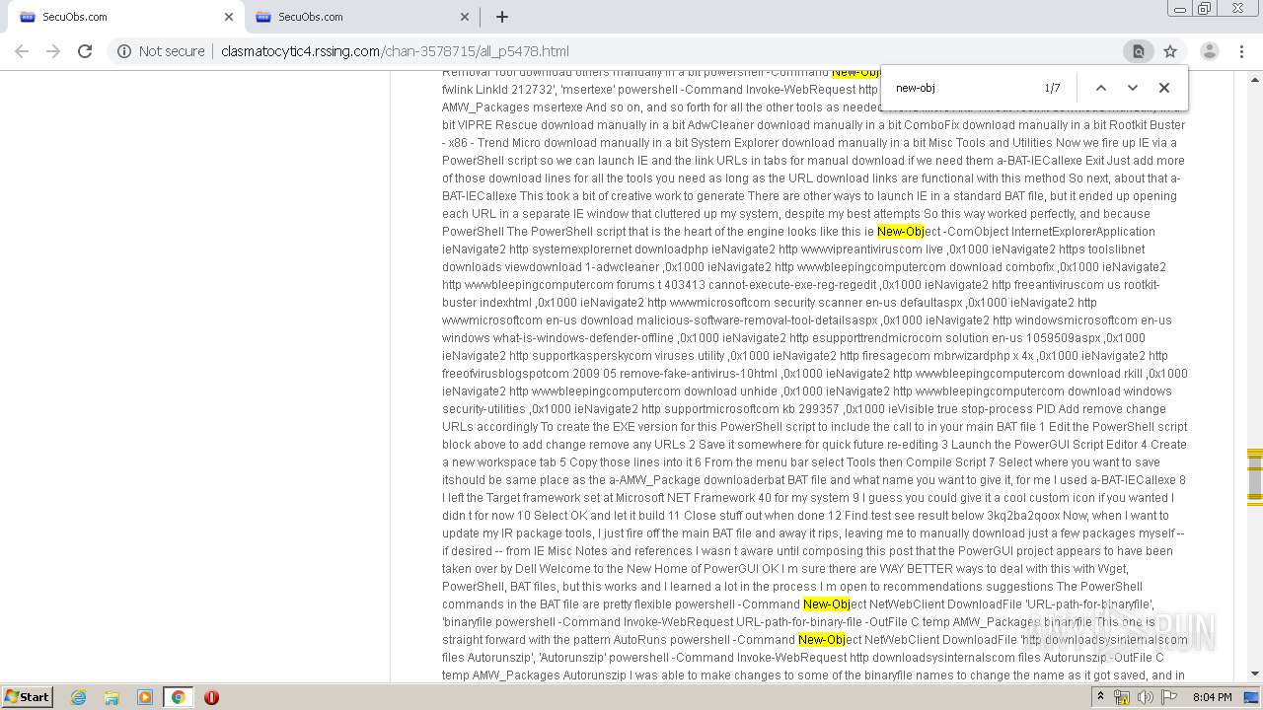The height and width of the screenshot is (710, 1263).
Task: Click highlighted New-Object before 'URL-path-for-binaryfile'
Action: 827,604
